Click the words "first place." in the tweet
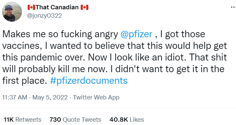 click(x=25, y=81)
